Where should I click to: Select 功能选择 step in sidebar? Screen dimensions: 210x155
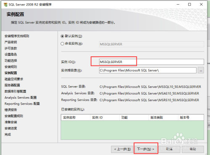[11, 60]
